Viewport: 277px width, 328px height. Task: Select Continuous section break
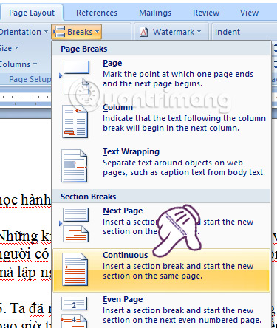tap(161, 270)
